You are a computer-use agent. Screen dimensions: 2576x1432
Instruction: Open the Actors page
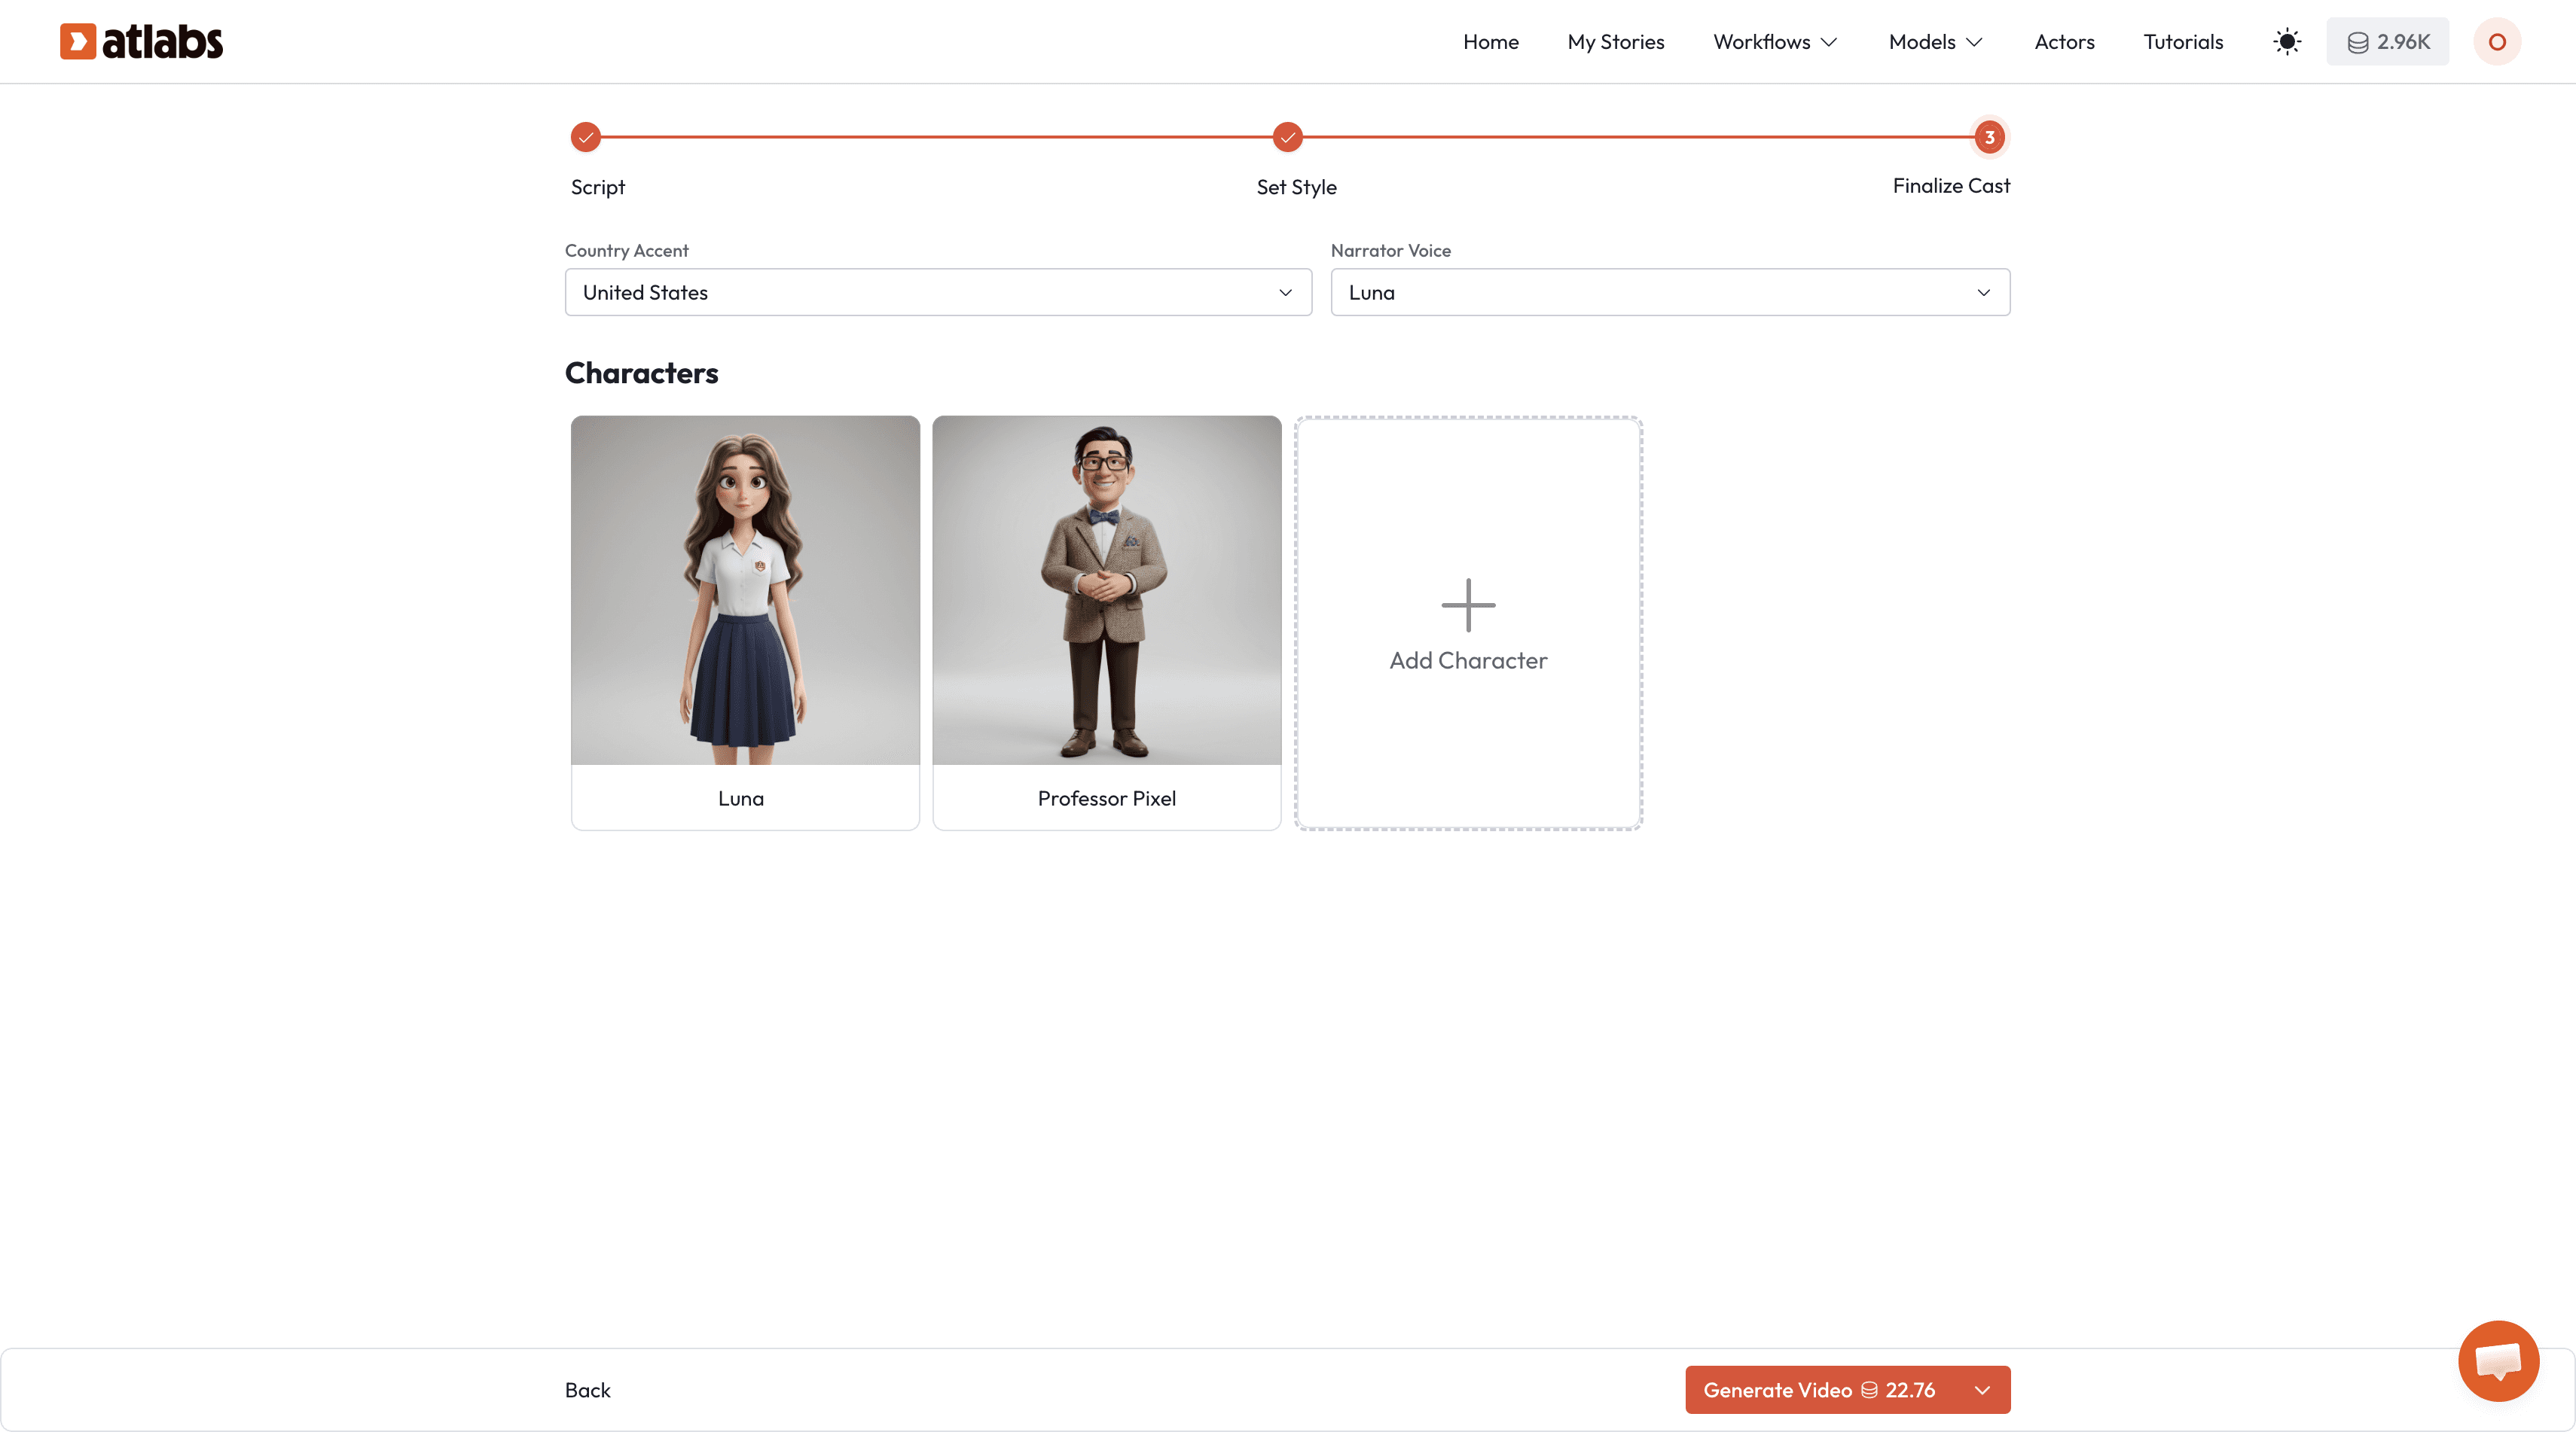tap(2063, 42)
